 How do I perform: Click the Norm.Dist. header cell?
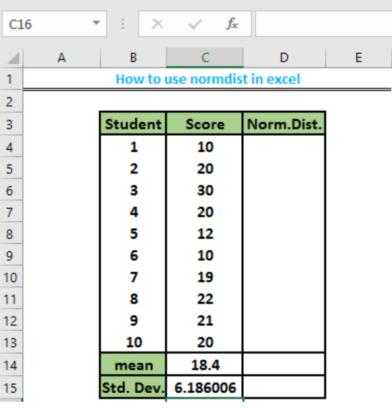[x=284, y=124]
